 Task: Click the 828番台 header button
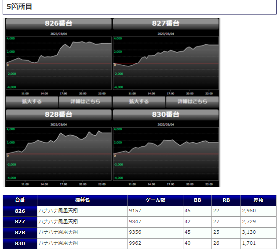(58, 115)
